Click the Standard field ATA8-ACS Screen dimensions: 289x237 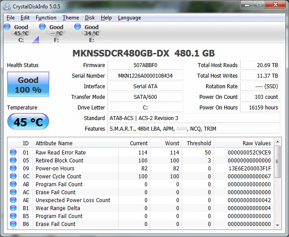click(194, 118)
